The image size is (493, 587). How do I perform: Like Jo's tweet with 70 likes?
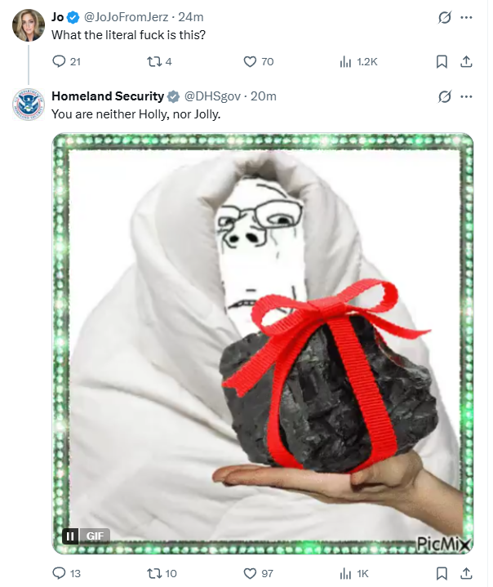250,61
